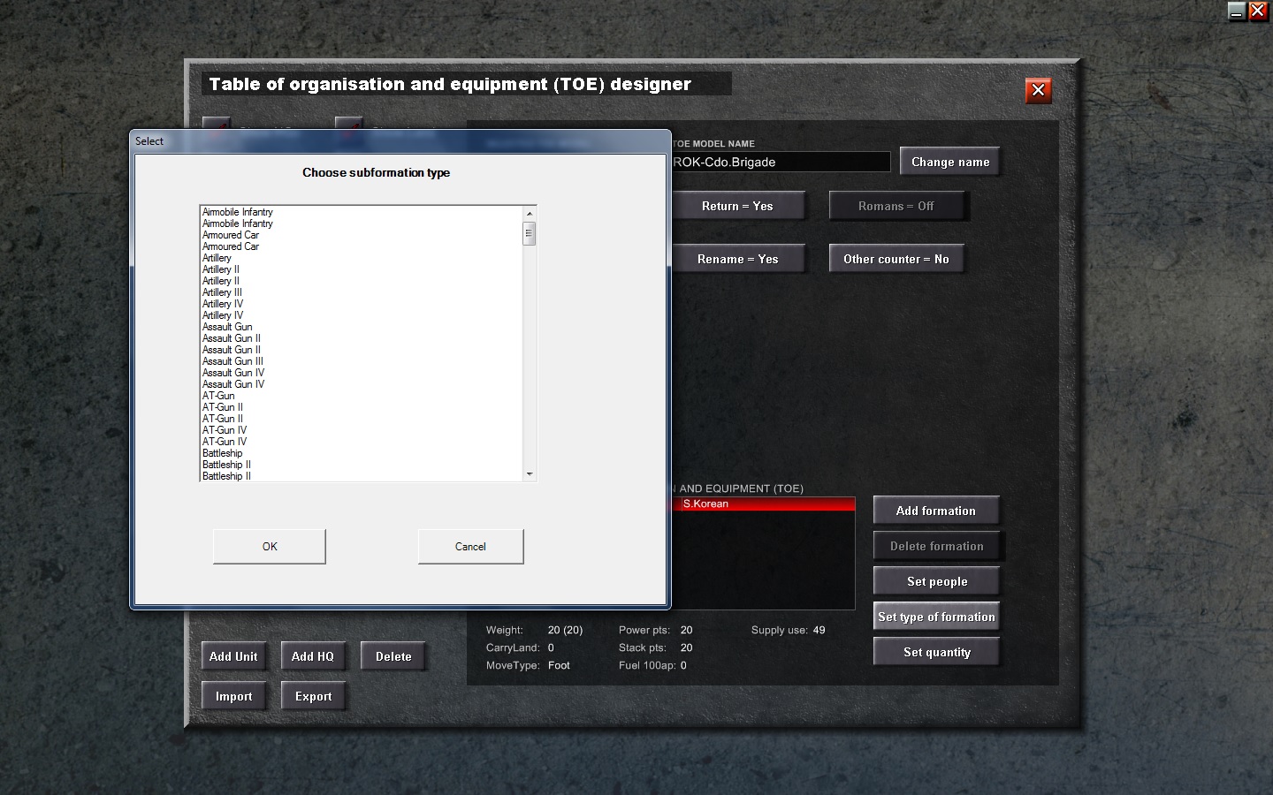
Task: Open the Set people option
Action: pos(936,581)
